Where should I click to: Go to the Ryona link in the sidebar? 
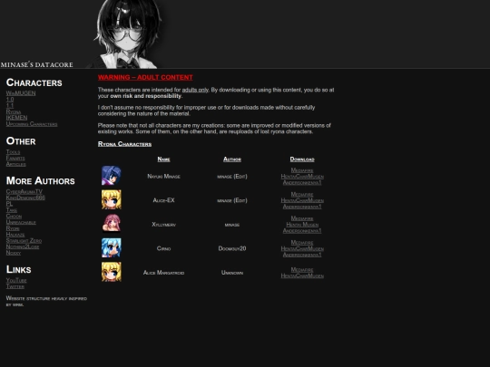[14, 111]
